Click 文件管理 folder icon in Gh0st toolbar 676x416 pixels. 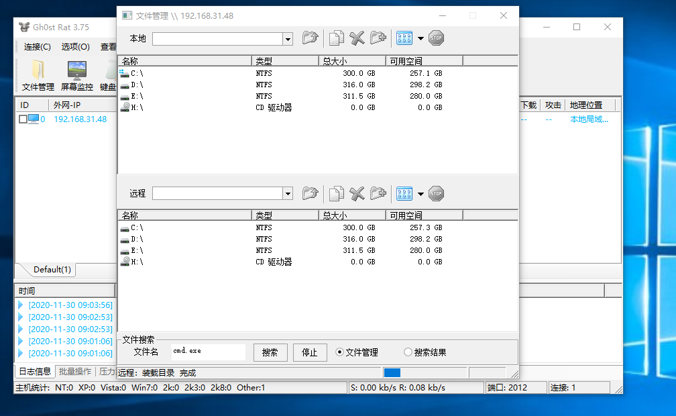coord(38,76)
